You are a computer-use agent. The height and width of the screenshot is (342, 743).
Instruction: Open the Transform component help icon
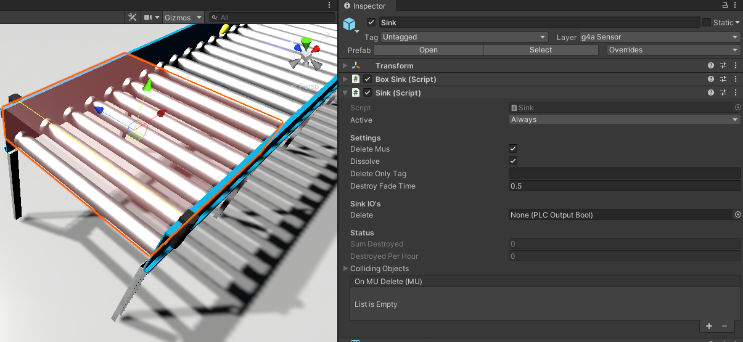pyautogui.click(x=711, y=65)
